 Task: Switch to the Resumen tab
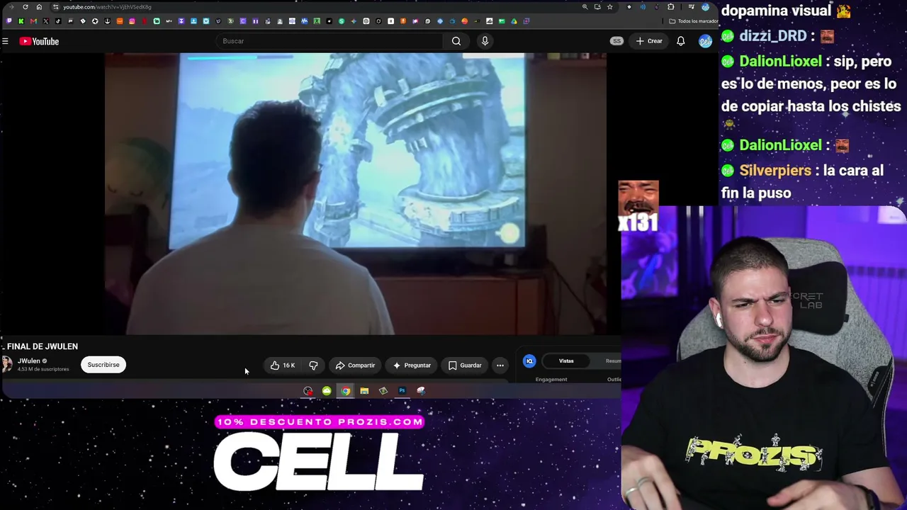coord(613,361)
